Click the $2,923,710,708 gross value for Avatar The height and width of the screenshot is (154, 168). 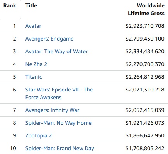click(x=145, y=26)
